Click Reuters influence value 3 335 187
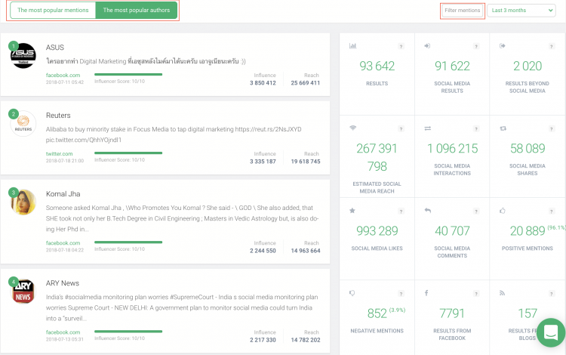The image size is (566, 355). coord(263,162)
